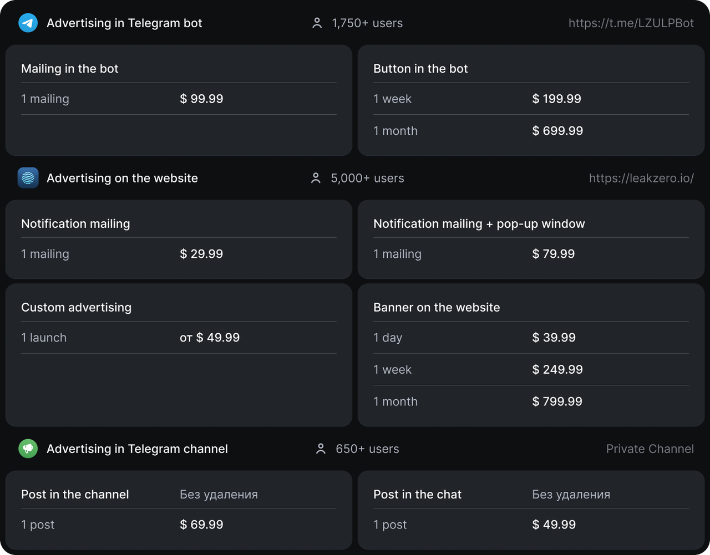Click the 650+ users text
The height and width of the screenshot is (555, 710).
pos(367,449)
